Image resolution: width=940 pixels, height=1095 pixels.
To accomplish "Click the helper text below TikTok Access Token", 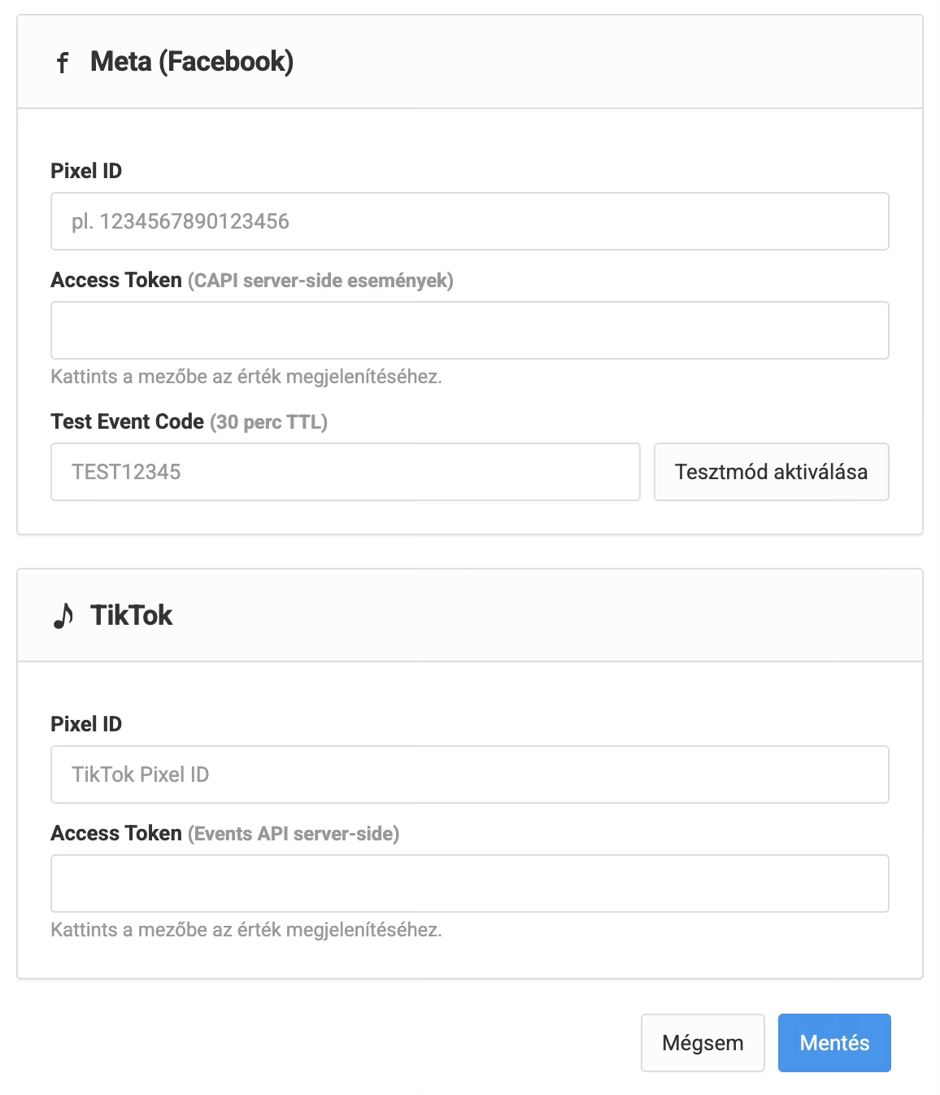I will 246,930.
